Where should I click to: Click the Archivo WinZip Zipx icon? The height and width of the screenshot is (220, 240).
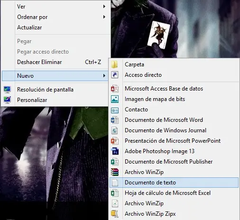[115, 214]
